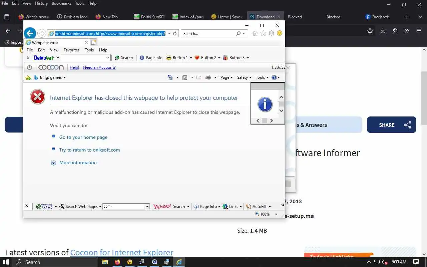Open the Safety dropdown menu

click(x=244, y=77)
